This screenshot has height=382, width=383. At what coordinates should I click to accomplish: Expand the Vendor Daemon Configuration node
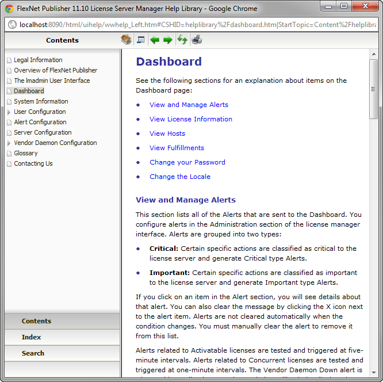[x=9, y=143]
